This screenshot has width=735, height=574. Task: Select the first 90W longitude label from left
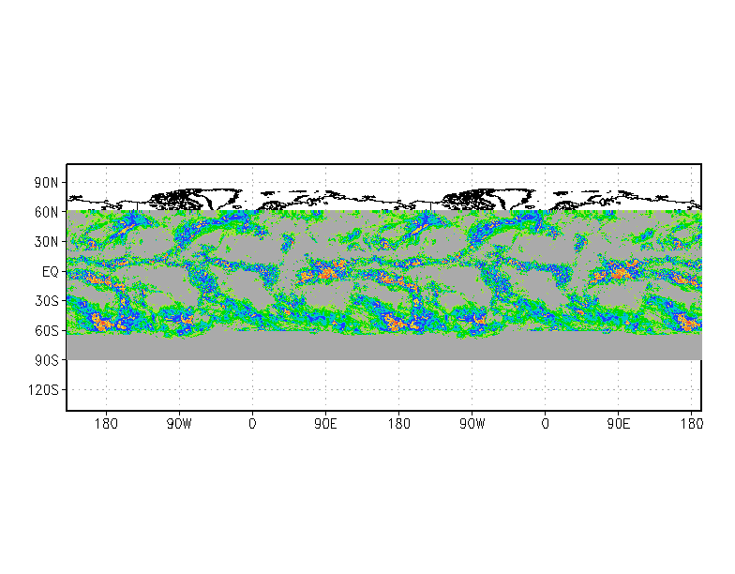tap(180, 424)
